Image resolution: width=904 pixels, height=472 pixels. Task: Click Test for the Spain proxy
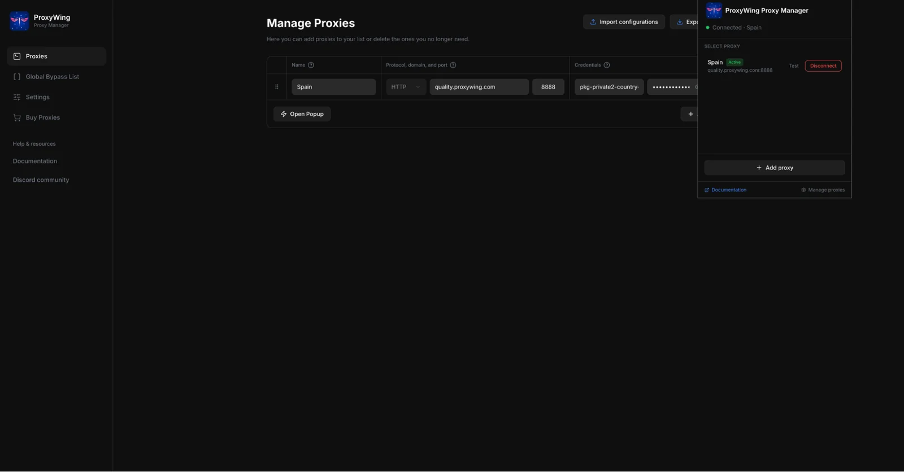[x=793, y=66]
